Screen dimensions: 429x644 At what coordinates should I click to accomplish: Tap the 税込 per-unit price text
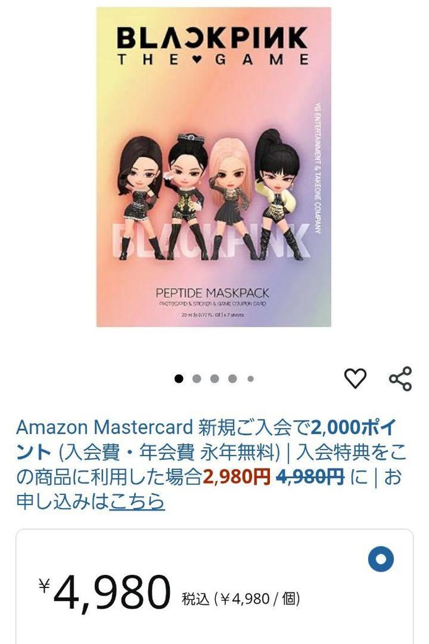point(241,599)
